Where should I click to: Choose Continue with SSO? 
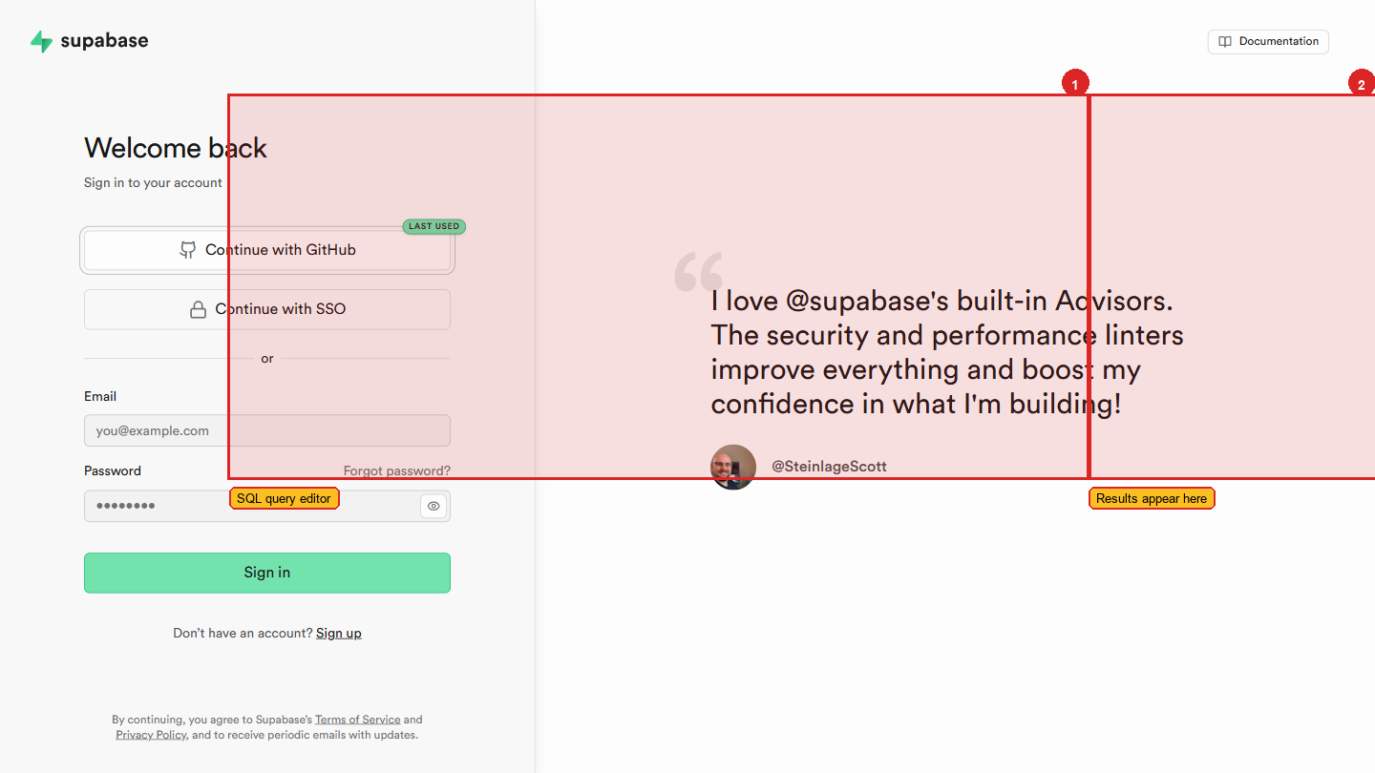click(267, 309)
